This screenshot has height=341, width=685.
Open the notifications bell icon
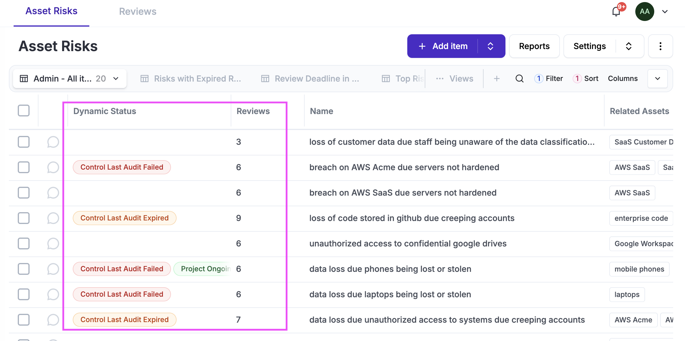[x=616, y=12]
